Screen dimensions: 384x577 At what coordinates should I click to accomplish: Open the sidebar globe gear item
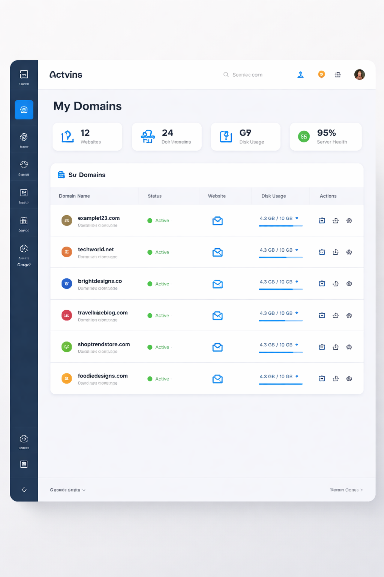pos(24,140)
